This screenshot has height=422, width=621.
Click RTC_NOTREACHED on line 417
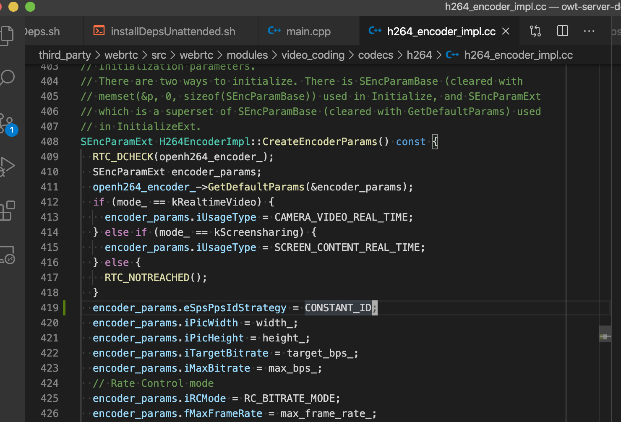[147, 278]
